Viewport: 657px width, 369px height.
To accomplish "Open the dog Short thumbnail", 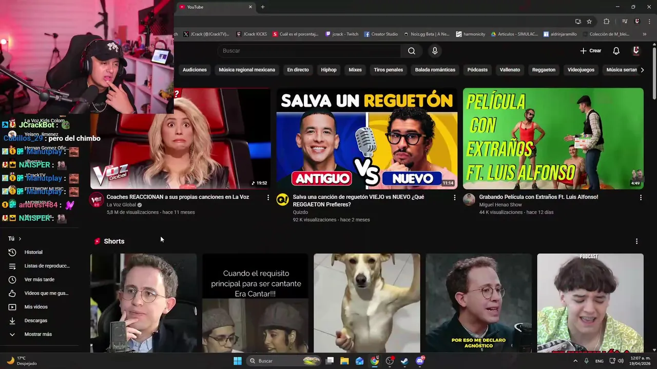I will 367,303.
